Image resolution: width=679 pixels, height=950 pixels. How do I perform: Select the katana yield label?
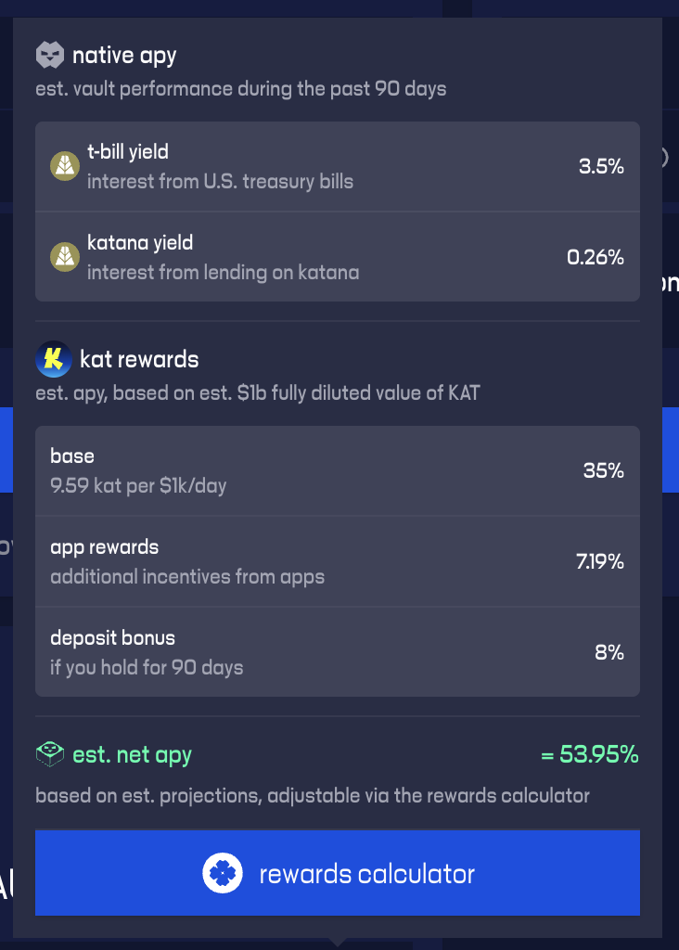pyautogui.click(x=140, y=243)
